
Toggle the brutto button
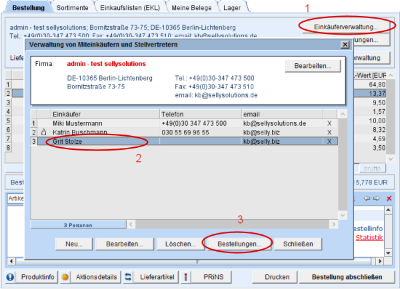[x=373, y=168]
